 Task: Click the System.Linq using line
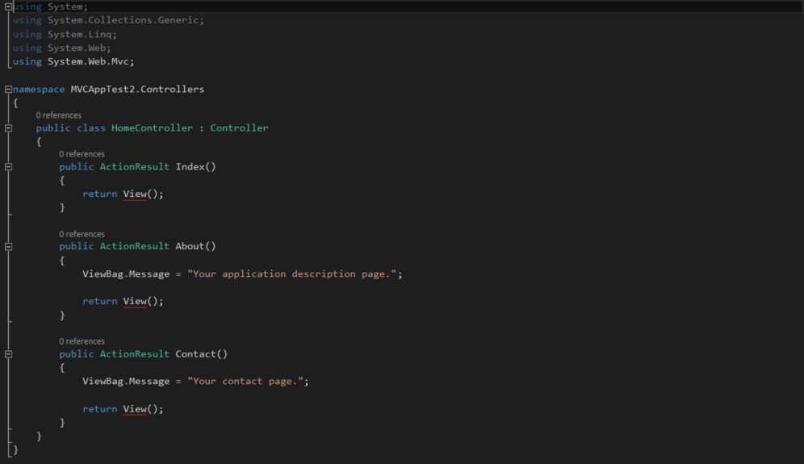tap(65, 35)
